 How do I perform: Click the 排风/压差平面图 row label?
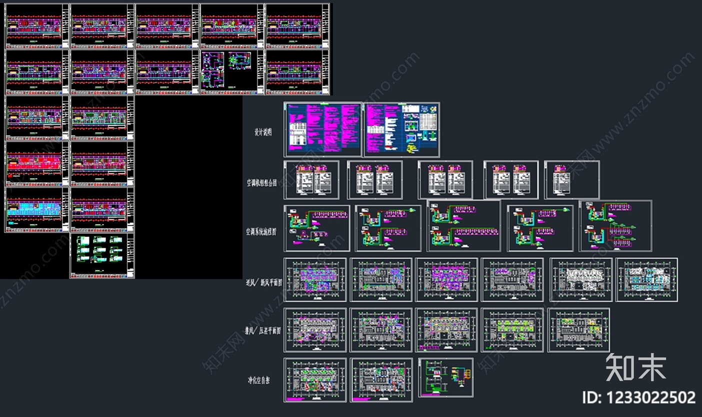pos(262,330)
